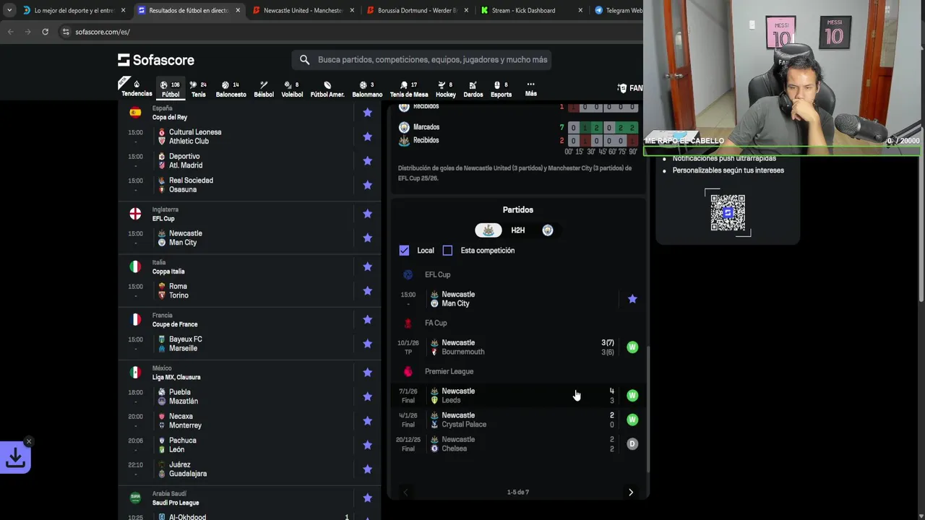Select the Tendencias tab
Image resolution: width=925 pixels, height=520 pixels.
(137, 89)
